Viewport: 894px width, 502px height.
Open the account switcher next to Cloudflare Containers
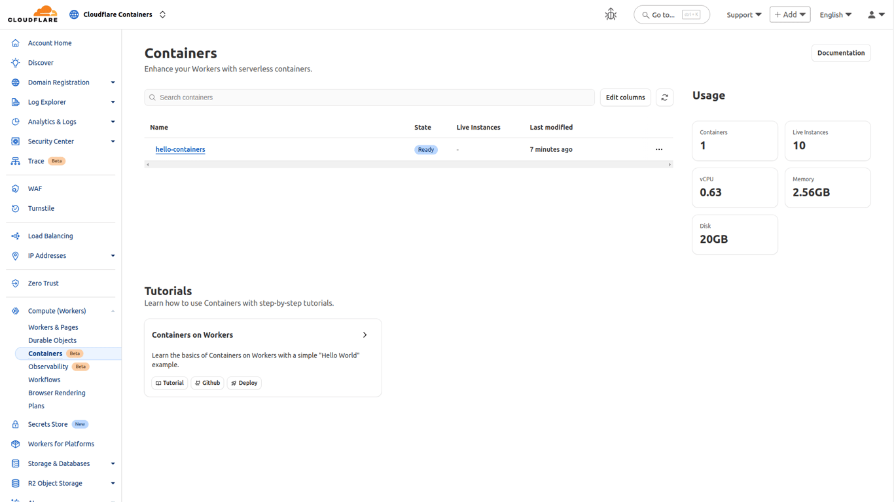tap(163, 14)
